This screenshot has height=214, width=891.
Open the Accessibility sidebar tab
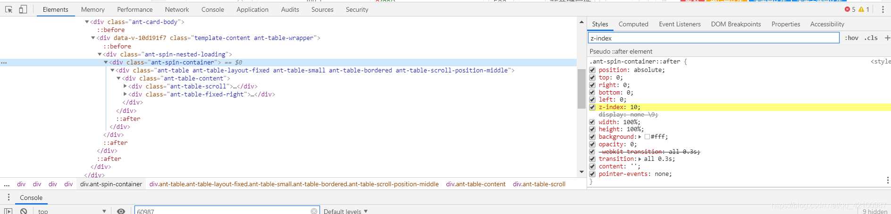[827, 24]
